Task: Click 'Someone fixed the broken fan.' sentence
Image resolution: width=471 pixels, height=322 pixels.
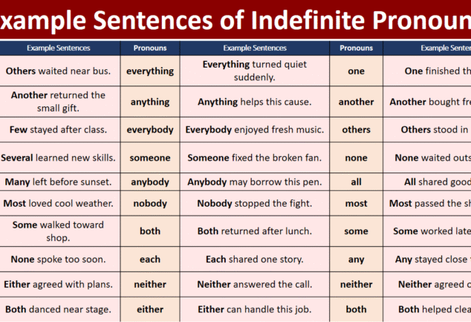Action: coord(255,158)
